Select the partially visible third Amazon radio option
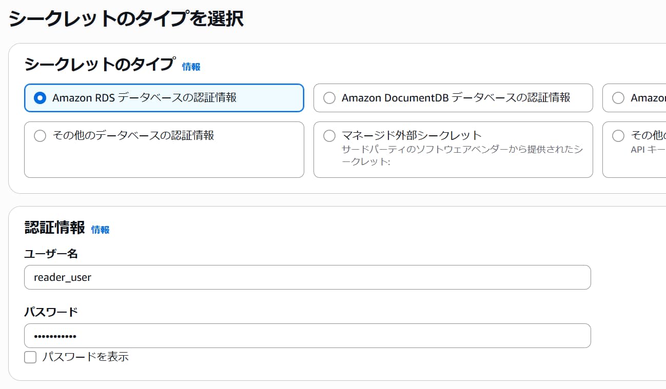666x389 pixels. (x=618, y=98)
